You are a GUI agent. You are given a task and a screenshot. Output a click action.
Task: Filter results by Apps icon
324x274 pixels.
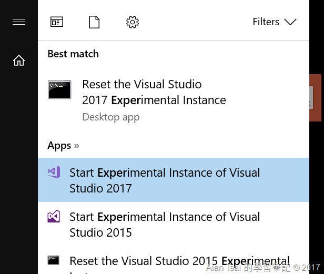(57, 22)
